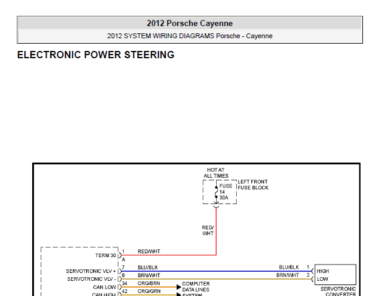Click the blue wire to servotronic converter
This screenshot has height=296, width=366.
217,271
